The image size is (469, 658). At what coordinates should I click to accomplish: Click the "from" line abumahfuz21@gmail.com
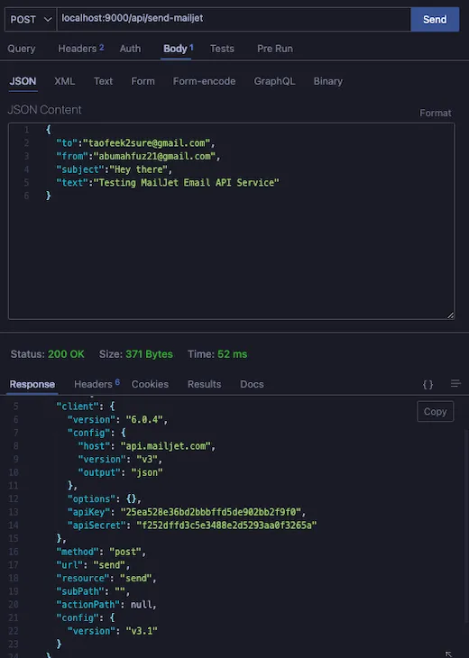[x=138, y=156]
